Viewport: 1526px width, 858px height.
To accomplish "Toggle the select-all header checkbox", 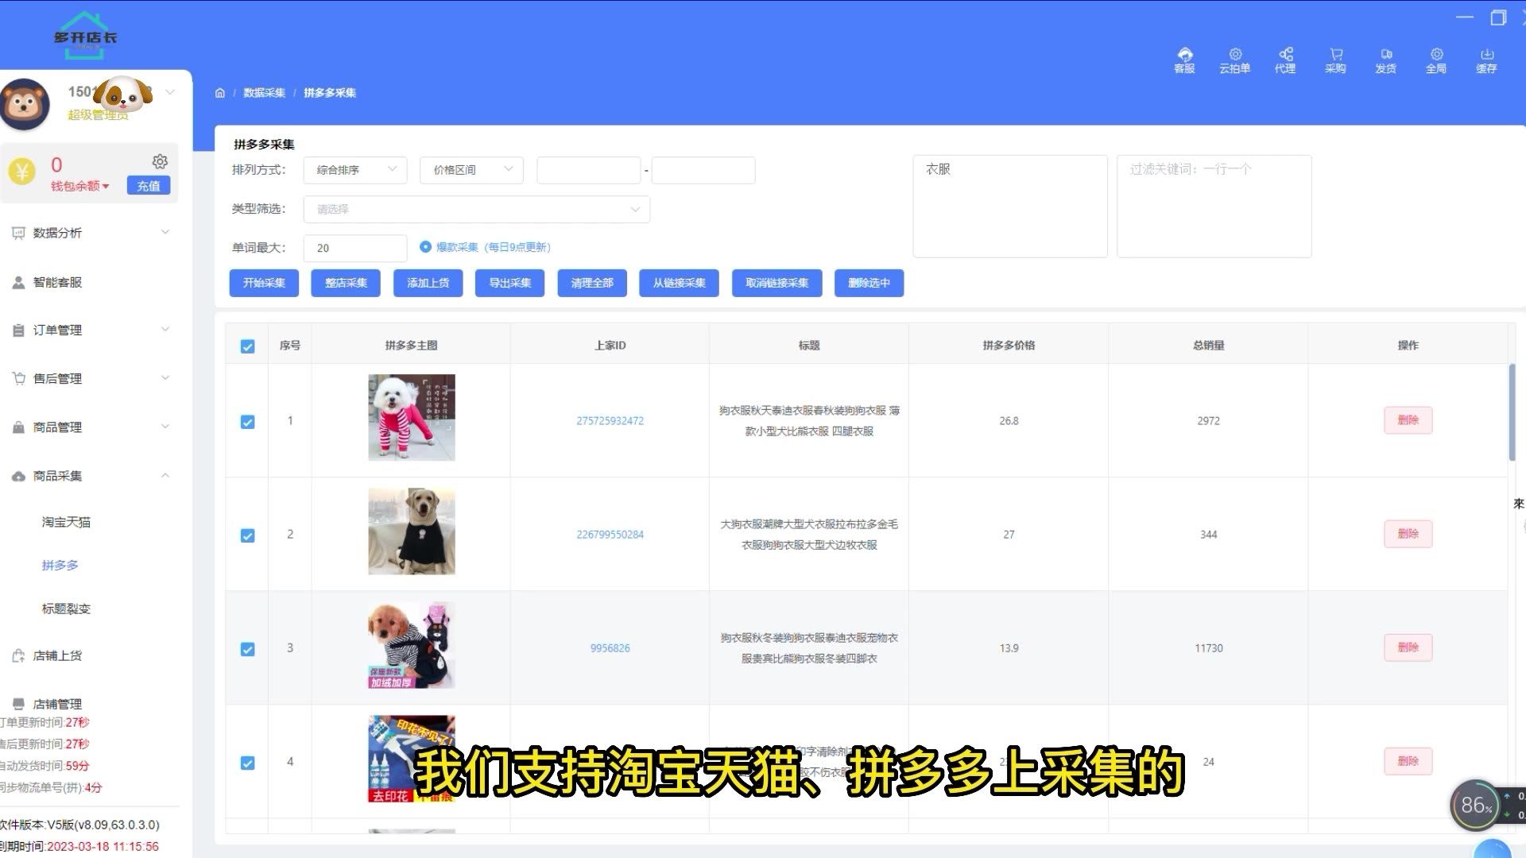I will click(248, 346).
